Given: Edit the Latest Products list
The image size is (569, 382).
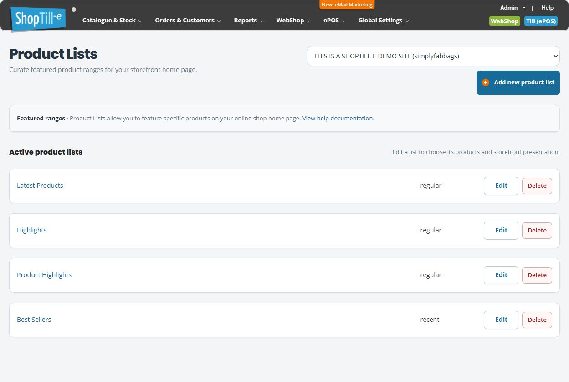Looking at the screenshot, I should pyautogui.click(x=501, y=186).
